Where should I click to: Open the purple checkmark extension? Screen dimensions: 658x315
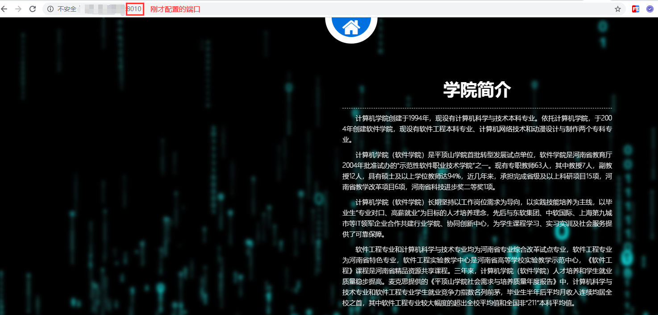(x=650, y=8)
